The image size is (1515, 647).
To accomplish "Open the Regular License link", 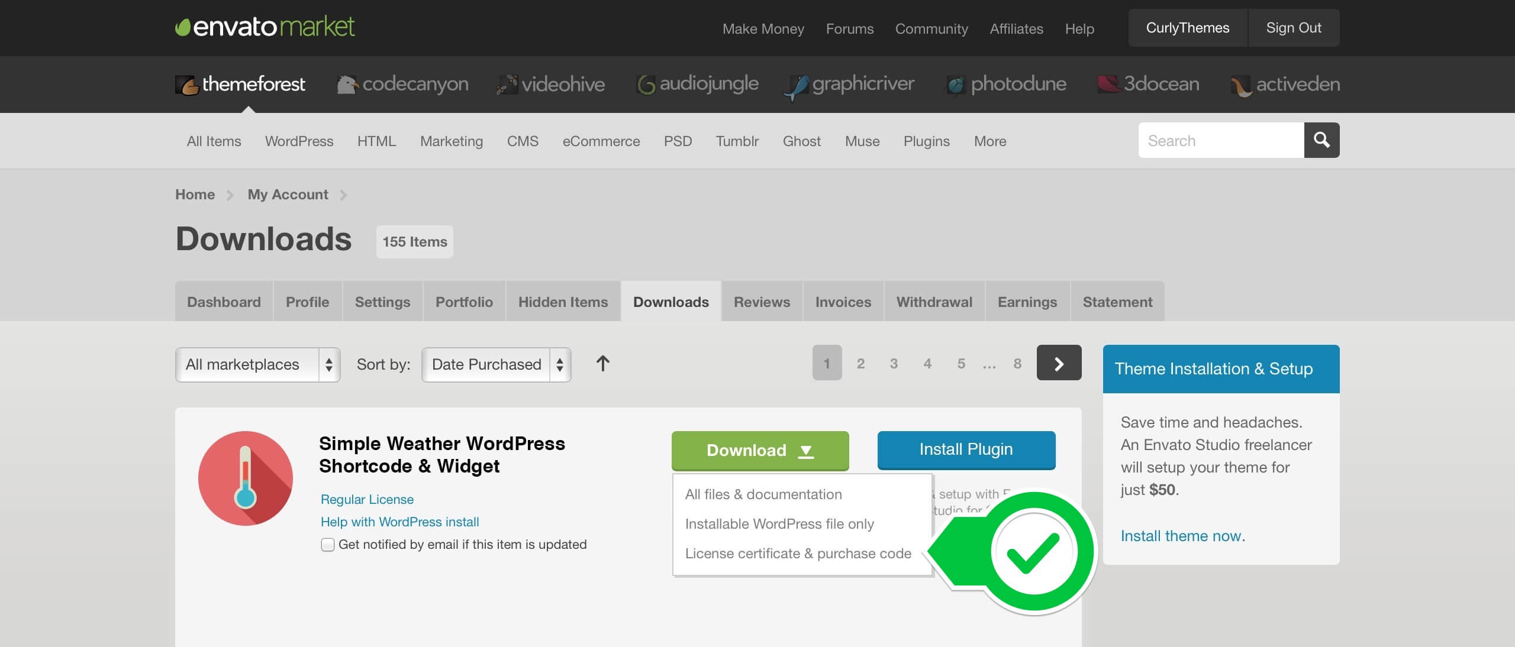I will pos(367,500).
